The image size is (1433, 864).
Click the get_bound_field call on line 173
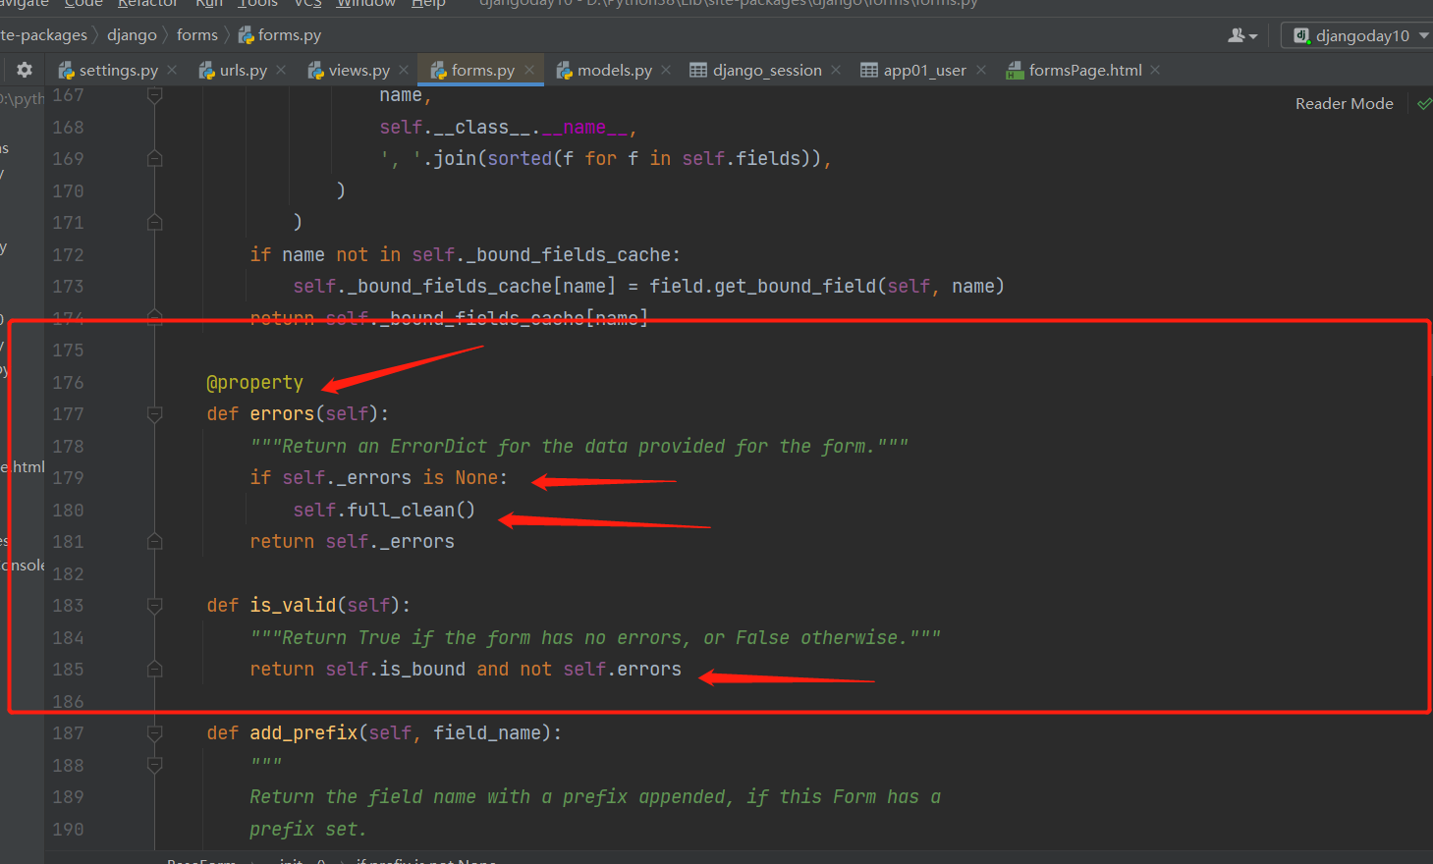click(796, 287)
